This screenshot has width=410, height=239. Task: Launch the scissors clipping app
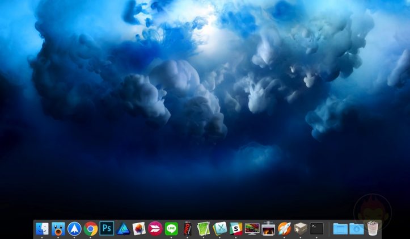point(220,229)
